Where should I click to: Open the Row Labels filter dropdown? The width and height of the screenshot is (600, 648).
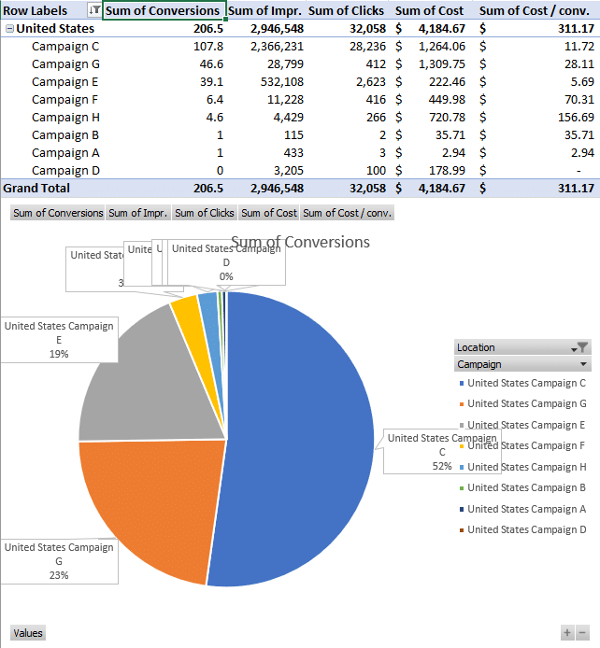coord(94,10)
